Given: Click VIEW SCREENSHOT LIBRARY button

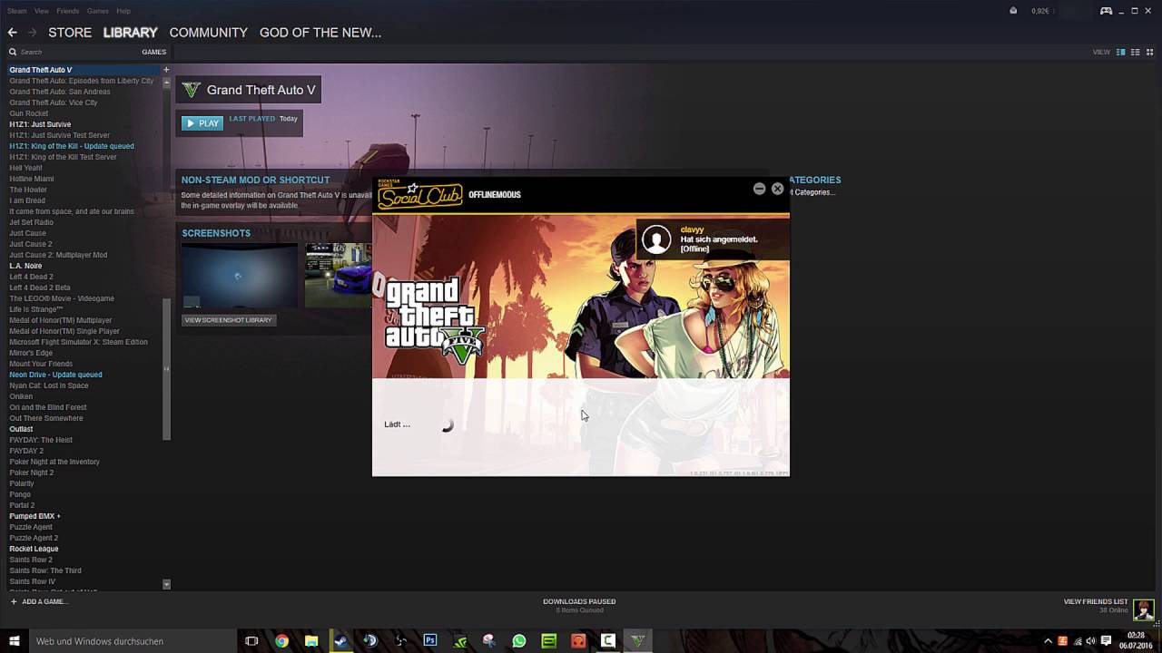Looking at the screenshot, I should click(x=229, y=320).
